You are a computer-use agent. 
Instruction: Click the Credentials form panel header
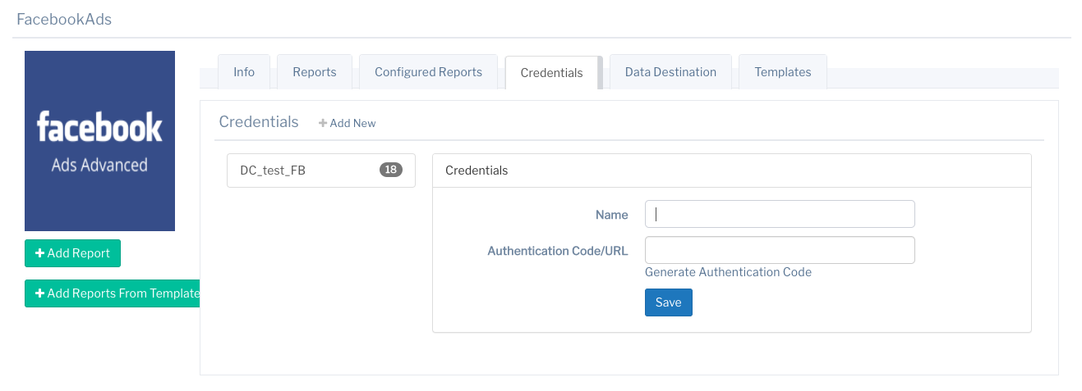(x=477, y=170)
